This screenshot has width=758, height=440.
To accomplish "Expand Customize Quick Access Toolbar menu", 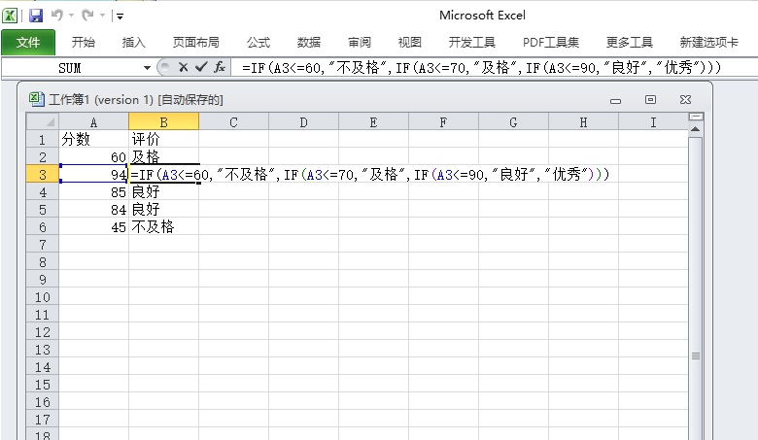I will point(120,17).
